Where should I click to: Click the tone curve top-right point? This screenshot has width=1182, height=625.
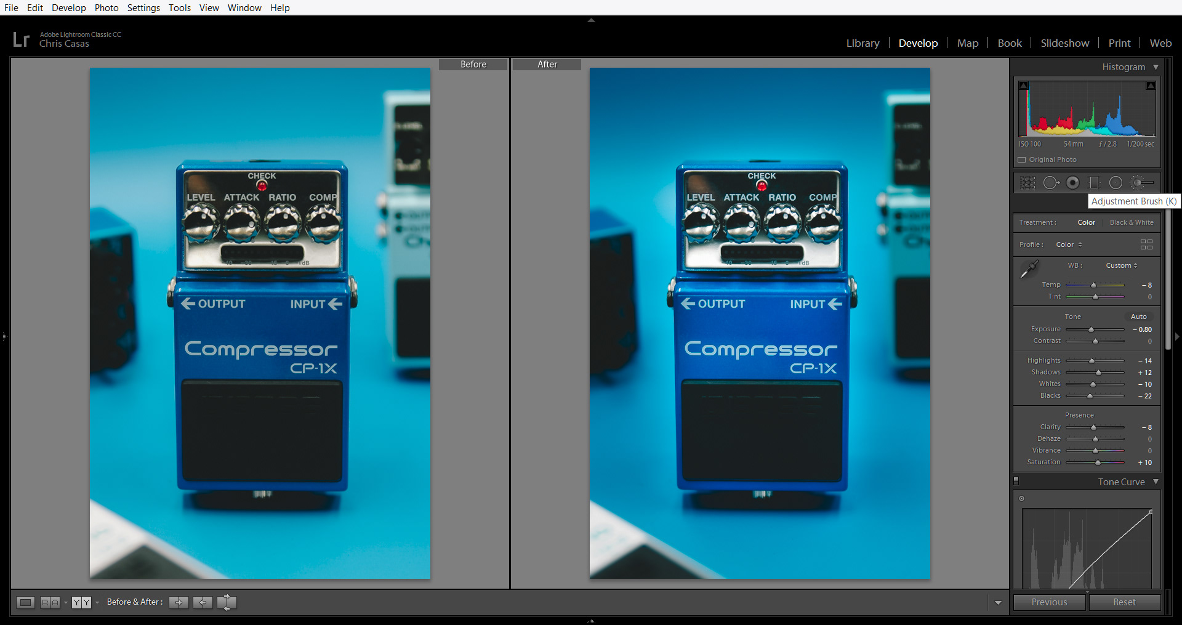click(1151, 512)
